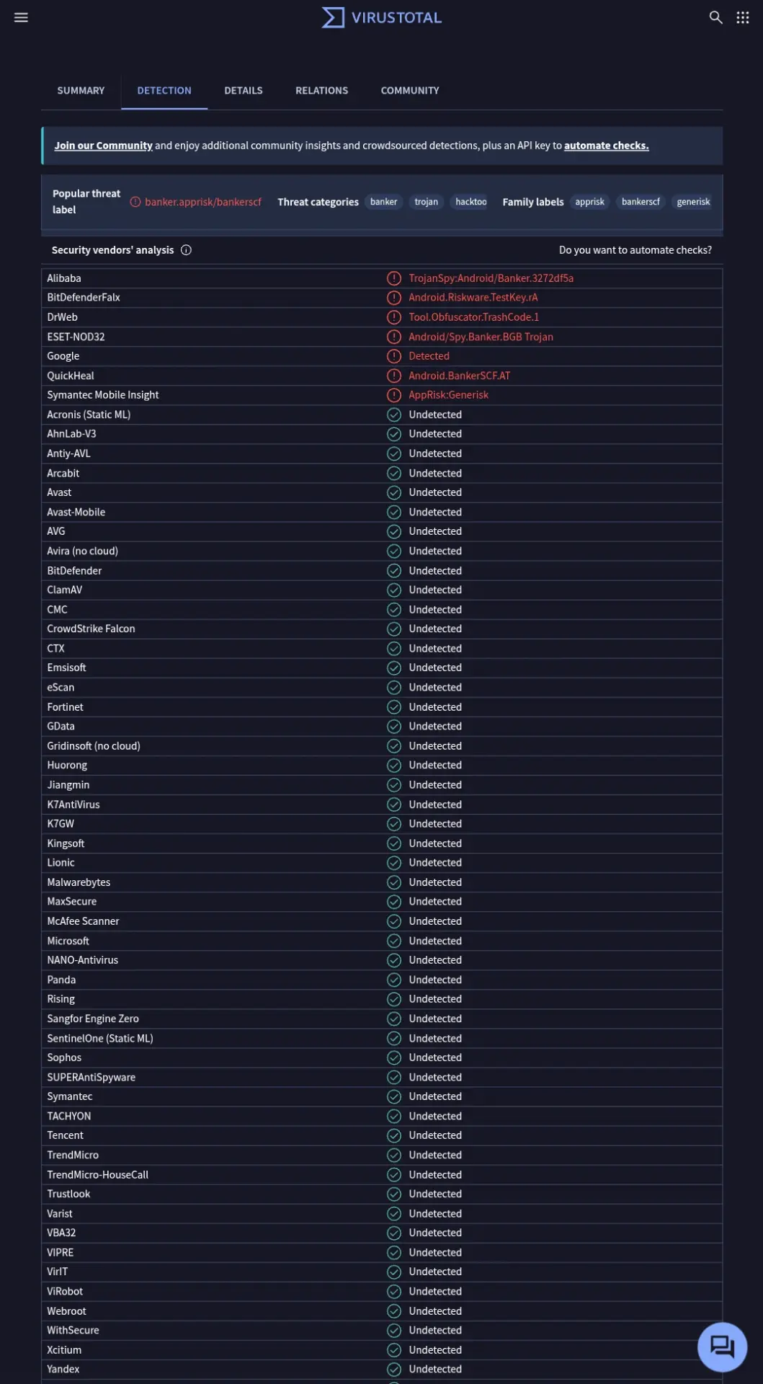763x1384 pixels.
Task: Open the search magnifier icon
Action: 715,17
